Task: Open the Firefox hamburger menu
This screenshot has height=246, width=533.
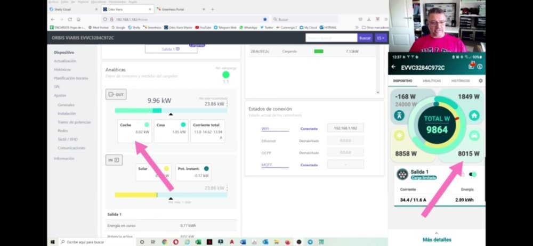Action: (x=386, y=19)
